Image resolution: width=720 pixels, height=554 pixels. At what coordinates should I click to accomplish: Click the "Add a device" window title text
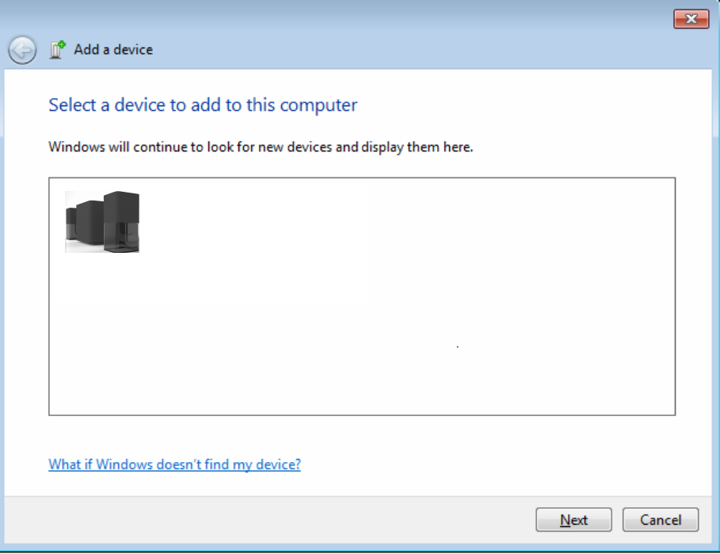(113, 49)
